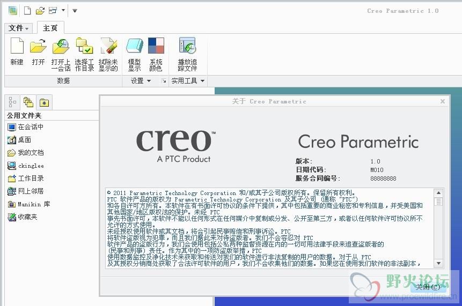Click the 公用文件夹 header
This screenshot has width=462, height=306.
click(24, 116)
